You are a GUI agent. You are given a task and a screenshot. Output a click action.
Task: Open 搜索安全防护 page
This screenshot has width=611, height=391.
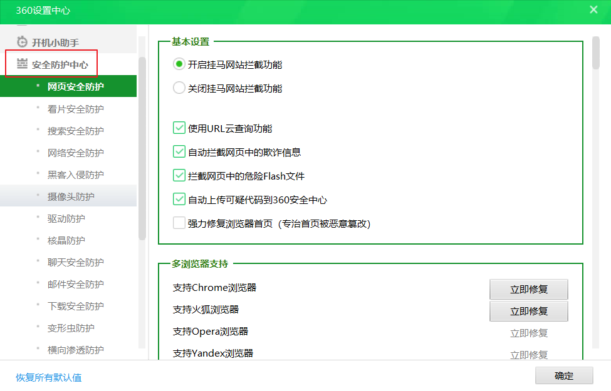click(x=68, y=131)
